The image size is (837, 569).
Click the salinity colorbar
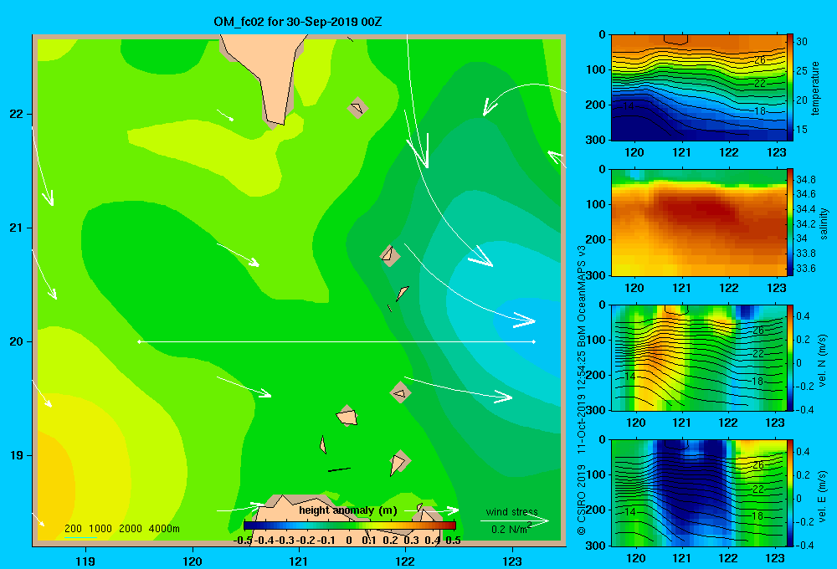pos(790,223)
